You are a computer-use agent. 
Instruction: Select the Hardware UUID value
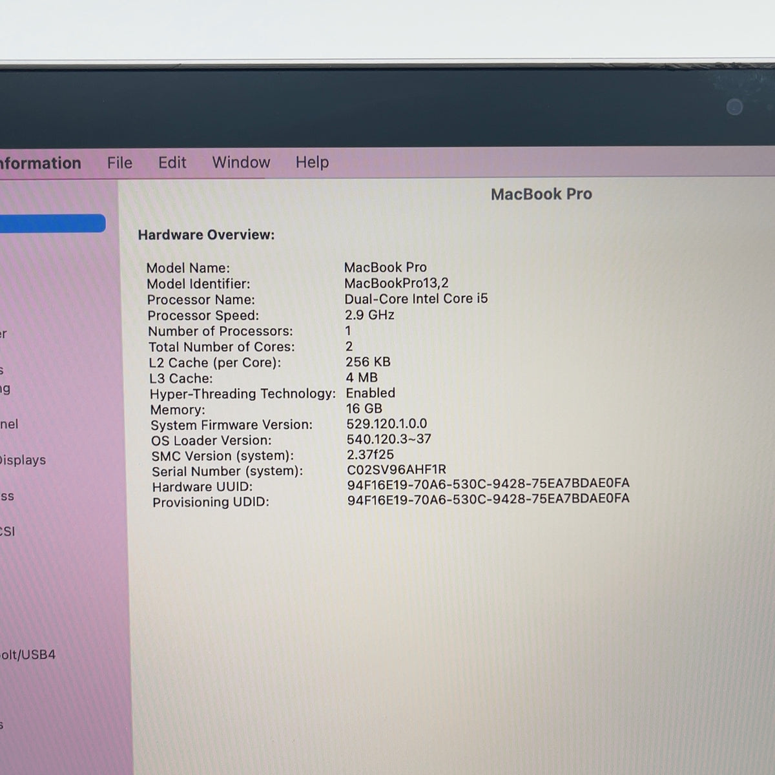tap(488, 483)
